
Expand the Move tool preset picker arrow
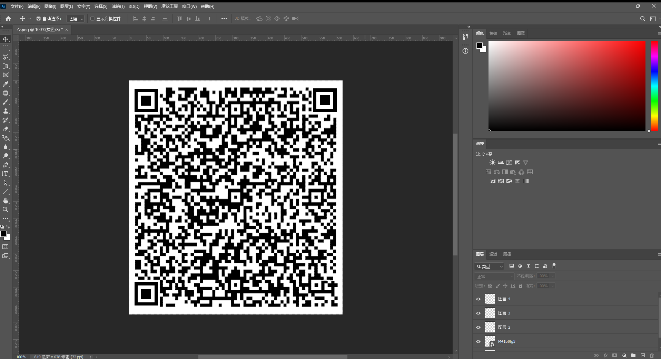click(30, 19)
